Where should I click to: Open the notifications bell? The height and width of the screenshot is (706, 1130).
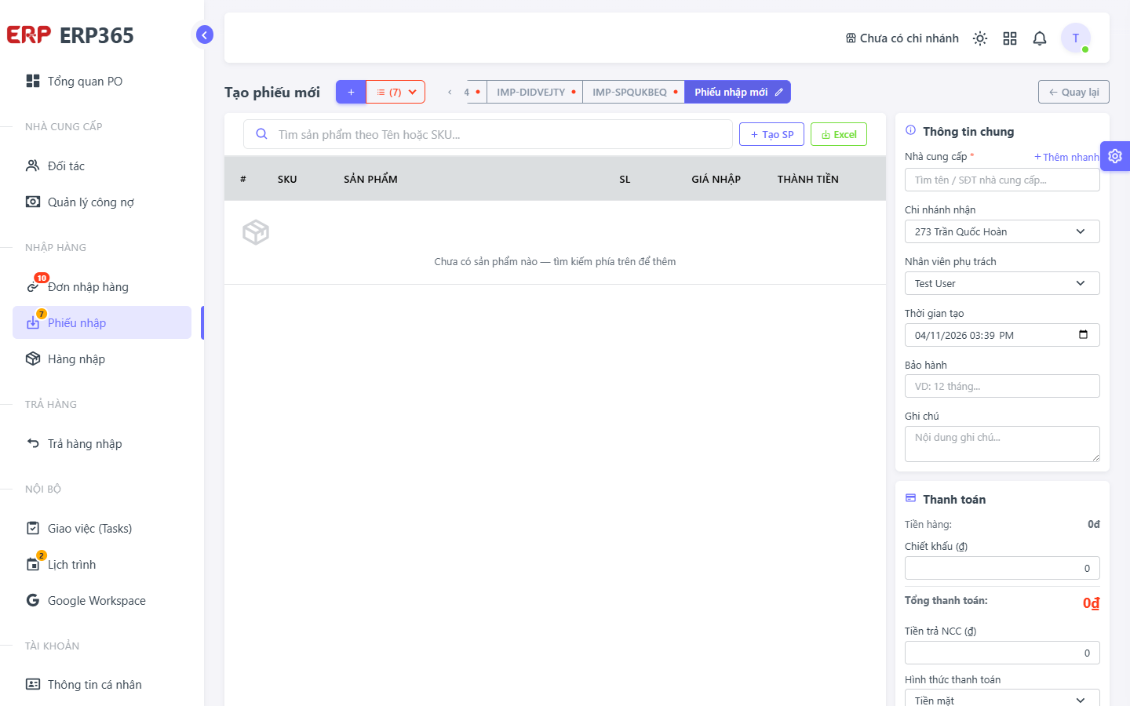coord(1040,38)
